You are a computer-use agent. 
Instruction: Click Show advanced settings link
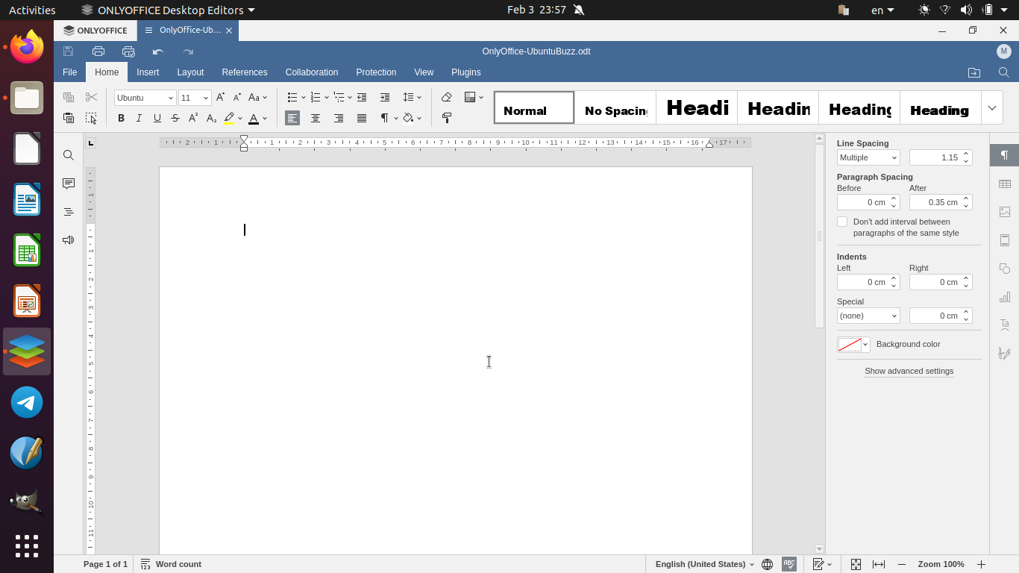(x=909, y=371)
